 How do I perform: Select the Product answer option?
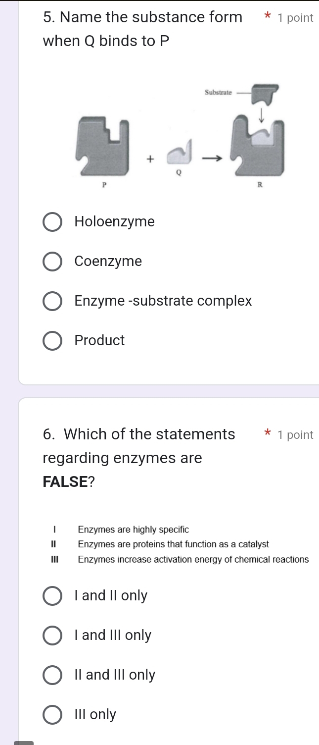tap(52, 340)
